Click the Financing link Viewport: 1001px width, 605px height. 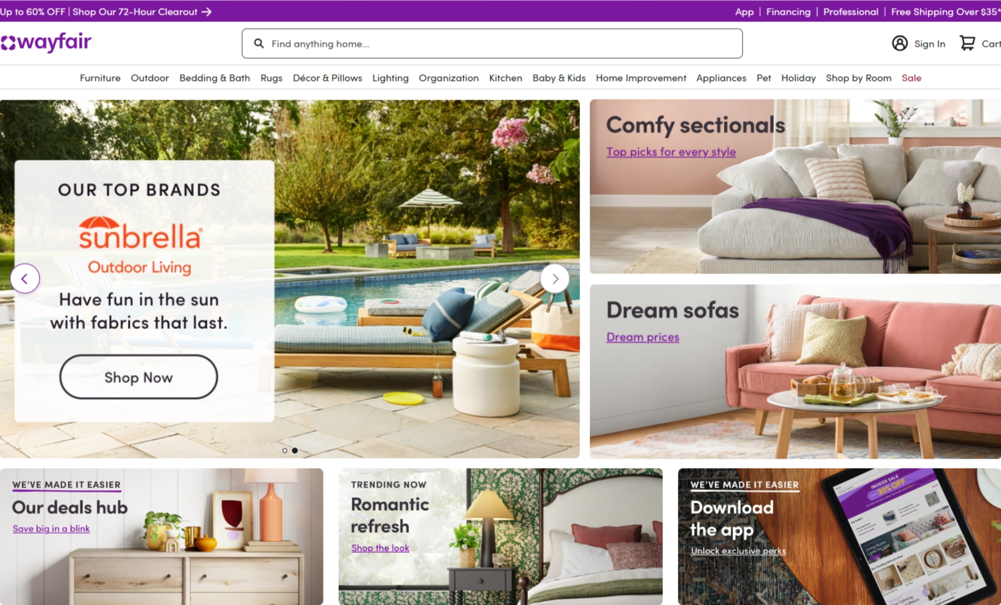pyautogui.click(x=789, y=12)
